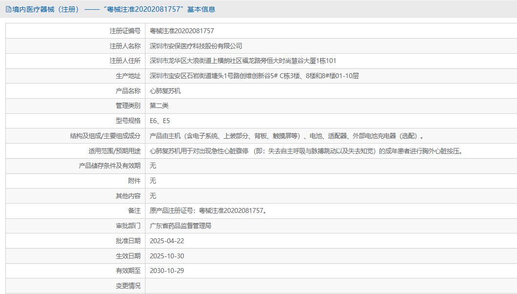Select the value 第二类

coord(159,105)
